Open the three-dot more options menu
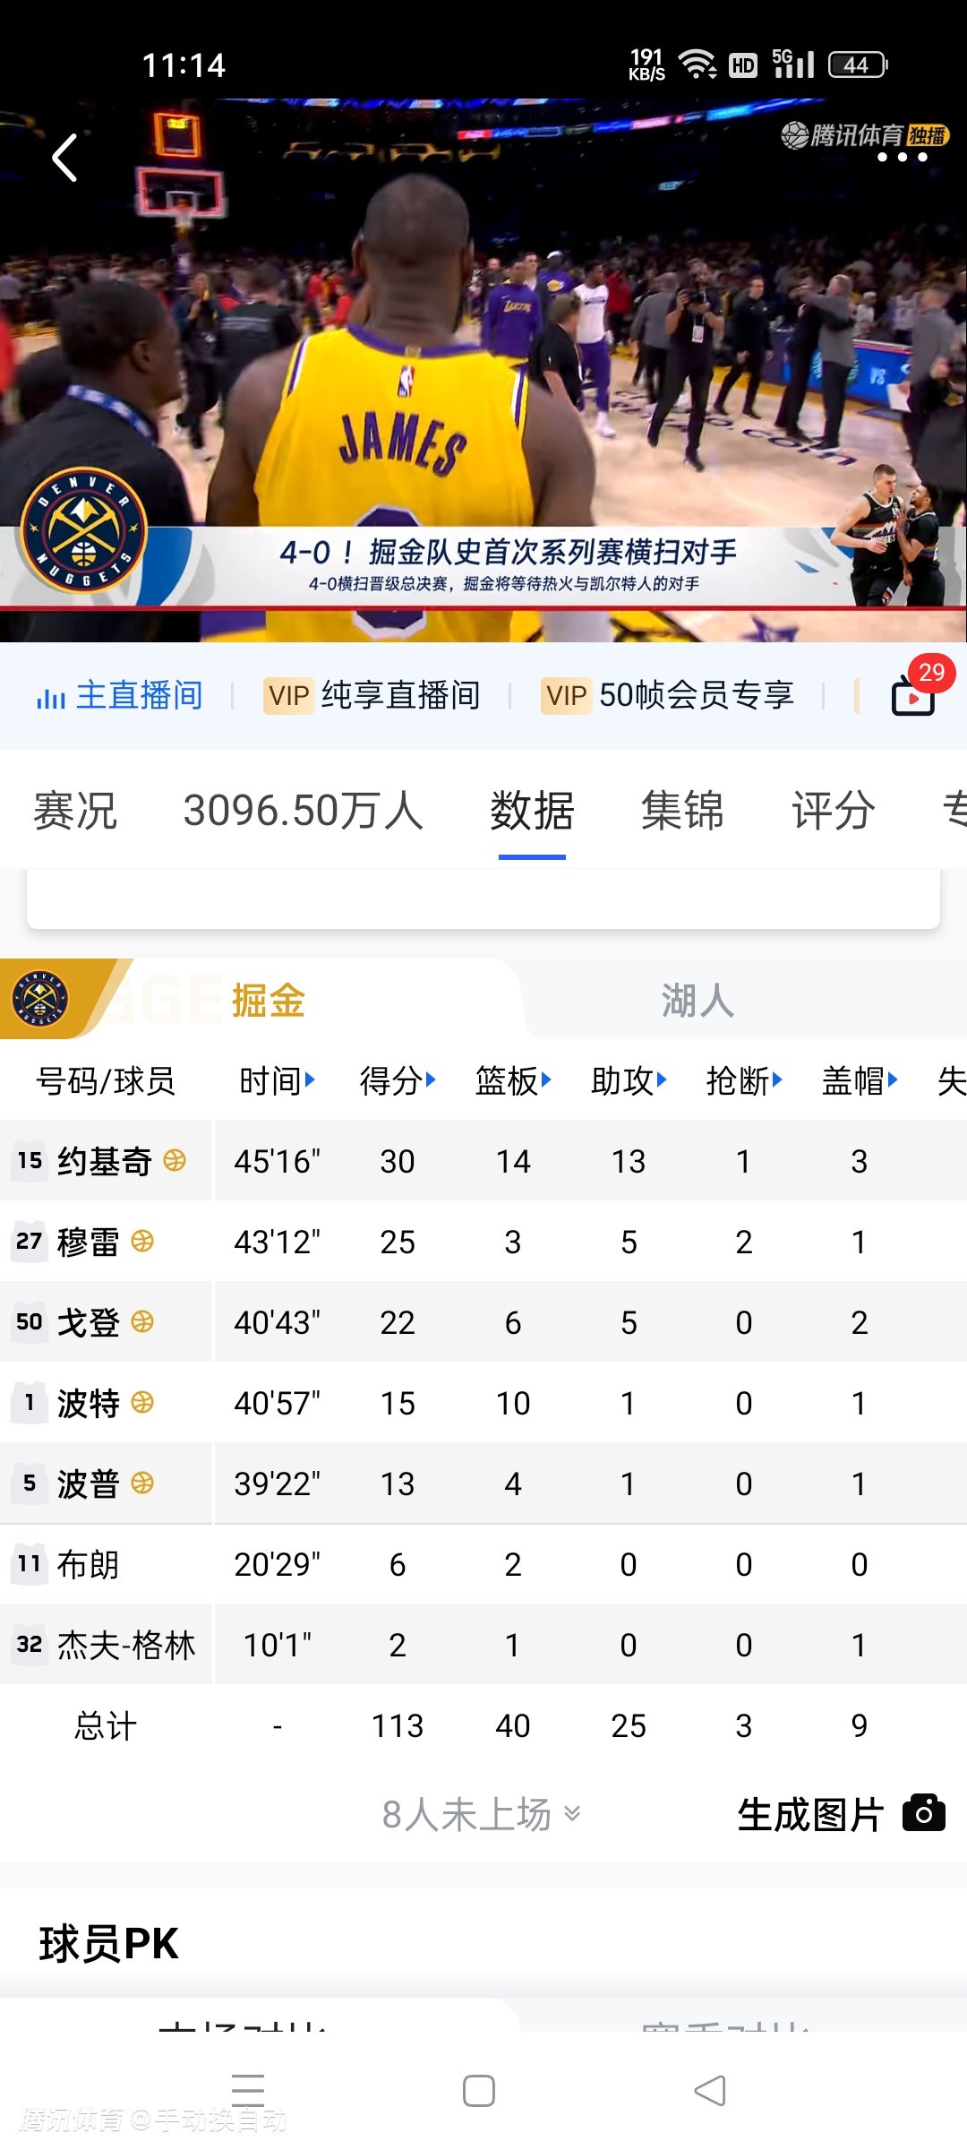 902,158
